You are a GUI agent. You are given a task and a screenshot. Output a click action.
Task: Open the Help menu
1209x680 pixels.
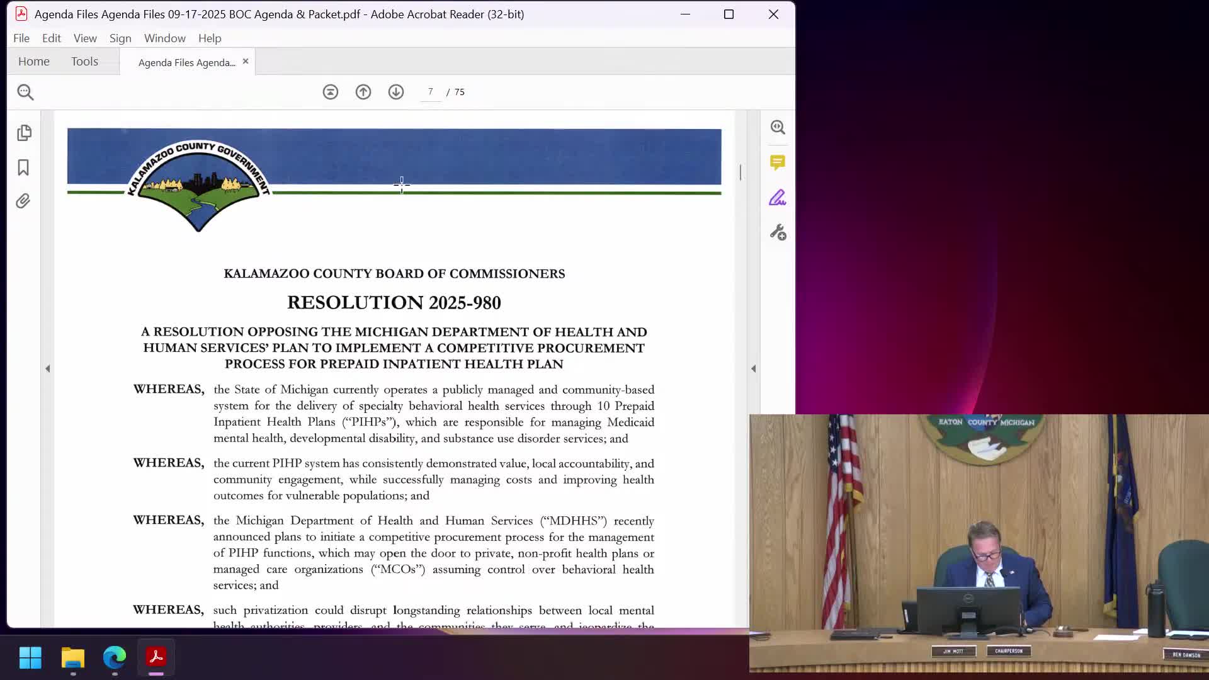[x=210, y=38]
